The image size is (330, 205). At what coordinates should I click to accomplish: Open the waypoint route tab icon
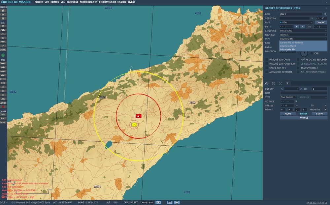click(266, 83)
